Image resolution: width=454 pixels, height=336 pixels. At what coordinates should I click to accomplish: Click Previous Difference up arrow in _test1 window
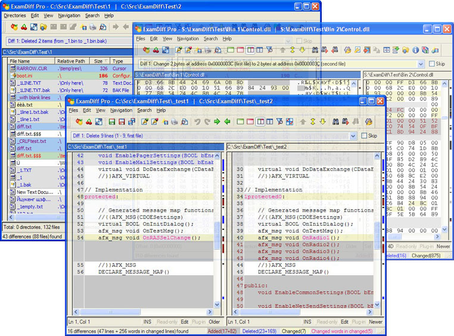click(x=303, y=122)
